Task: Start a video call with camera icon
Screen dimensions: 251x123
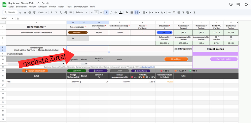Action: (x=246, y=4)
